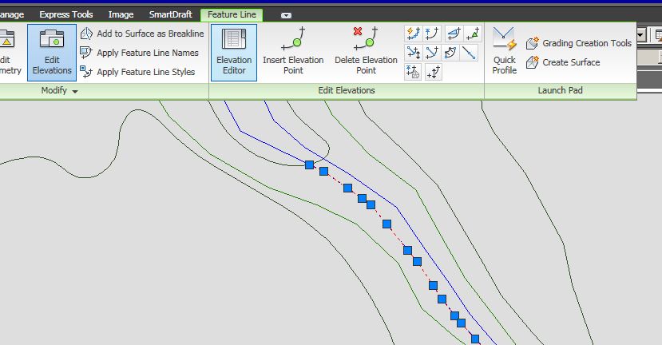Pick Set Grade/Slope Between Points triangle icon
This screenshot has width=662, height=345.
(454, 34)
